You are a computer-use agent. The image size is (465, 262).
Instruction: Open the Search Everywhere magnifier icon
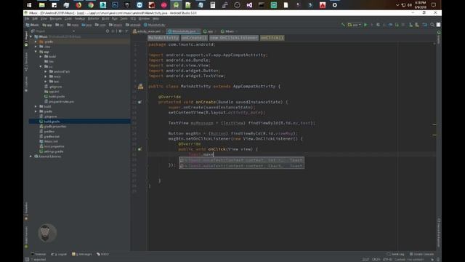pos(432,25)
